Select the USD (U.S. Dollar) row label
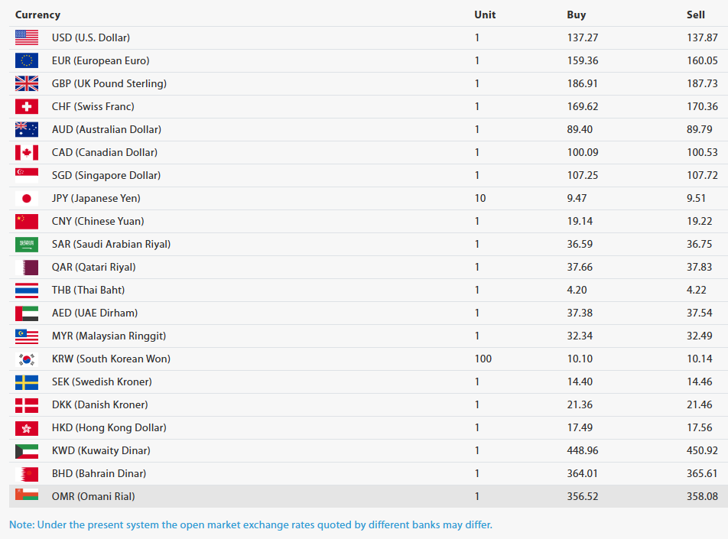728x539 pixels. (x=90, y=37)
